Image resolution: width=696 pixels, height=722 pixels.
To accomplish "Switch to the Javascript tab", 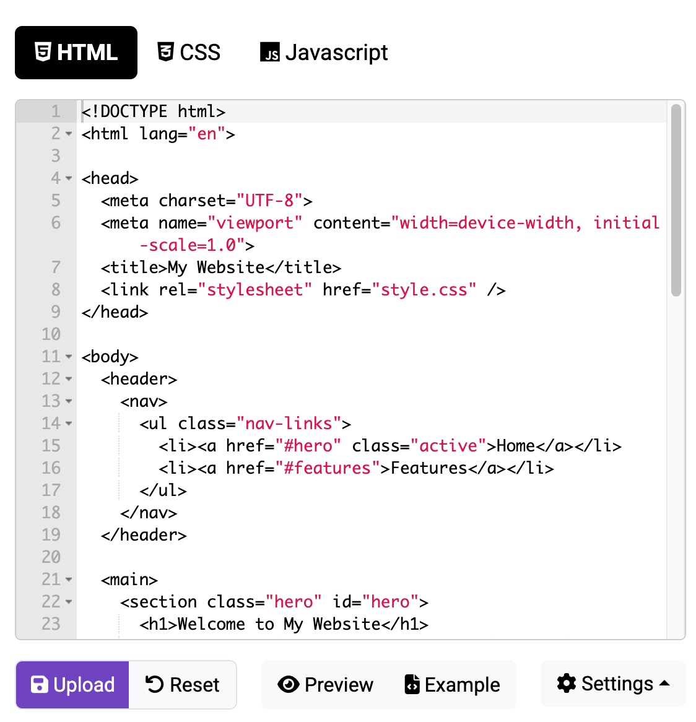I will pos(323,52).
